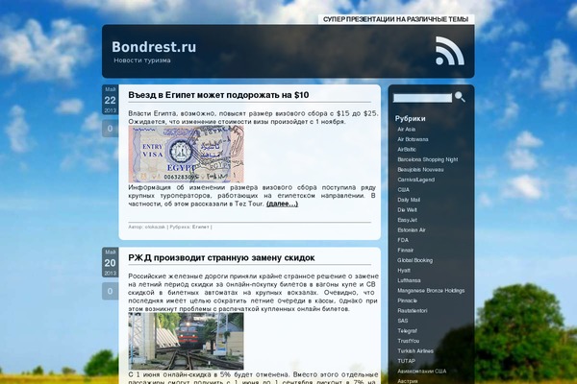The width and height of the screenshot is (577, 384).
Task: Open the 'EasyJet' category
Action: click(407, 220)
